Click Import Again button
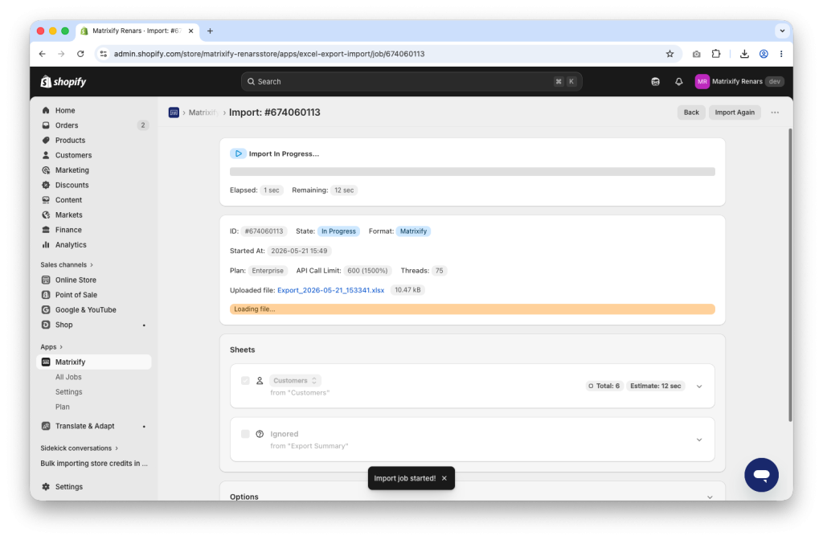The width and height of the screenshot is (823, 540). coord(735,112)
